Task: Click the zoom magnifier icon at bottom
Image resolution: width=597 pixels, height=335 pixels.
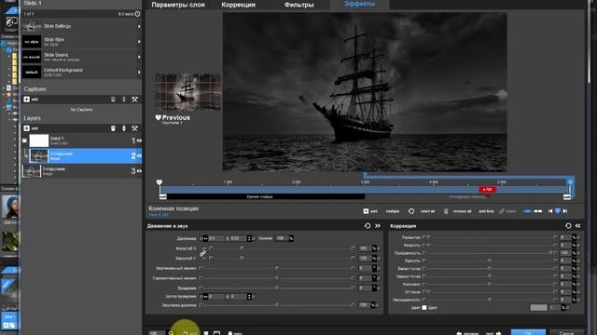Action: [x=172, y=333]
